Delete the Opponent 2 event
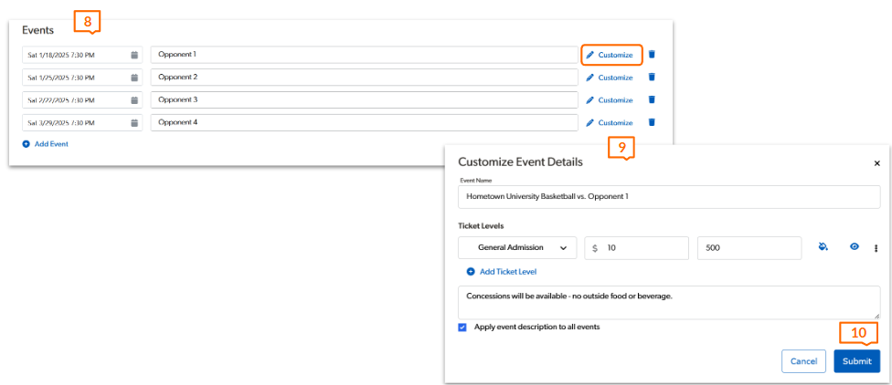 tap(652, 78)
